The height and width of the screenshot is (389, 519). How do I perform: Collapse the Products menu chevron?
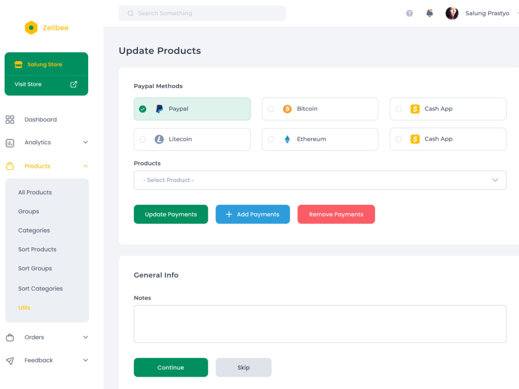(86, 166)
